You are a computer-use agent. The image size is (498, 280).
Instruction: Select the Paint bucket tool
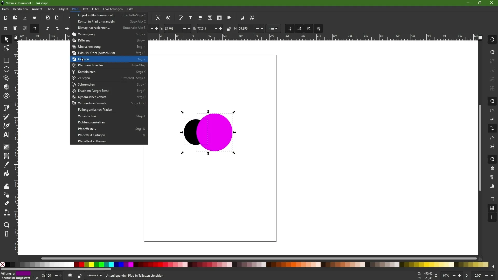pos(6,174)
